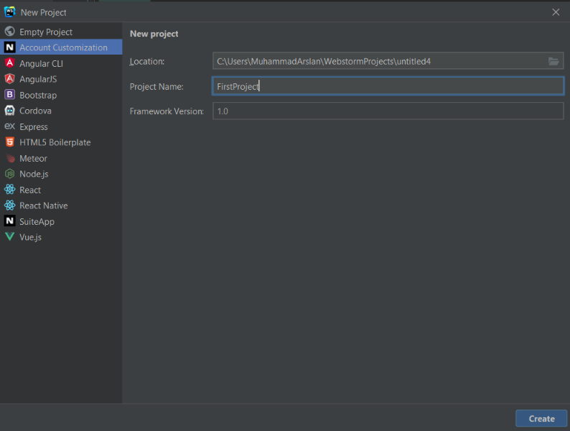Viewport: 570px width, 431px height.
Task: Choose React project type
Action: pyautogui.click(x=61, y=190)
